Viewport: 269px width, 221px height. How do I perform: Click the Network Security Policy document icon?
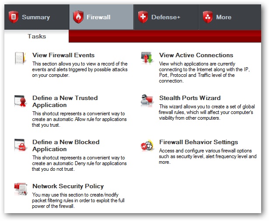(20, 189)
